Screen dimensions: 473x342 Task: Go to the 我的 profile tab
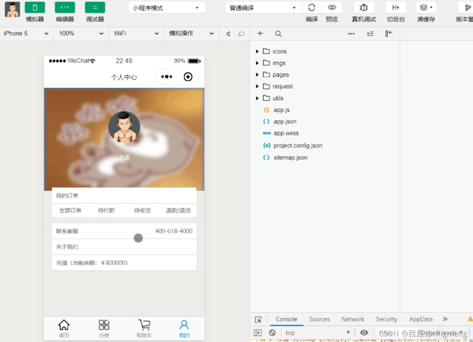184,328
